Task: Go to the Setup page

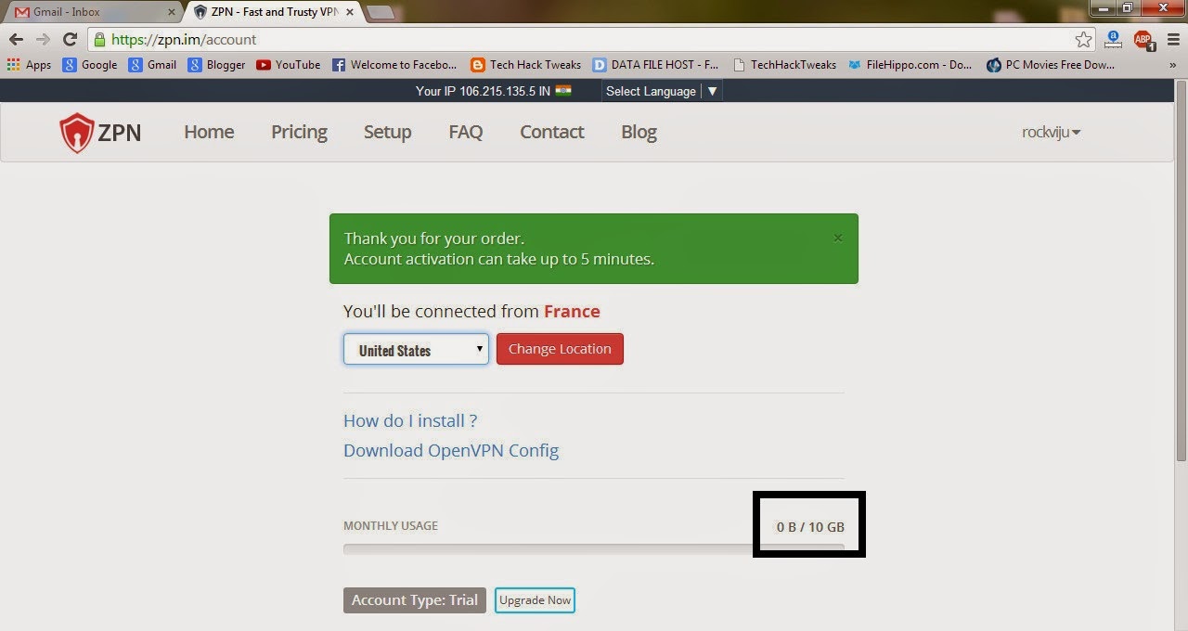Action: click(387, 132)
